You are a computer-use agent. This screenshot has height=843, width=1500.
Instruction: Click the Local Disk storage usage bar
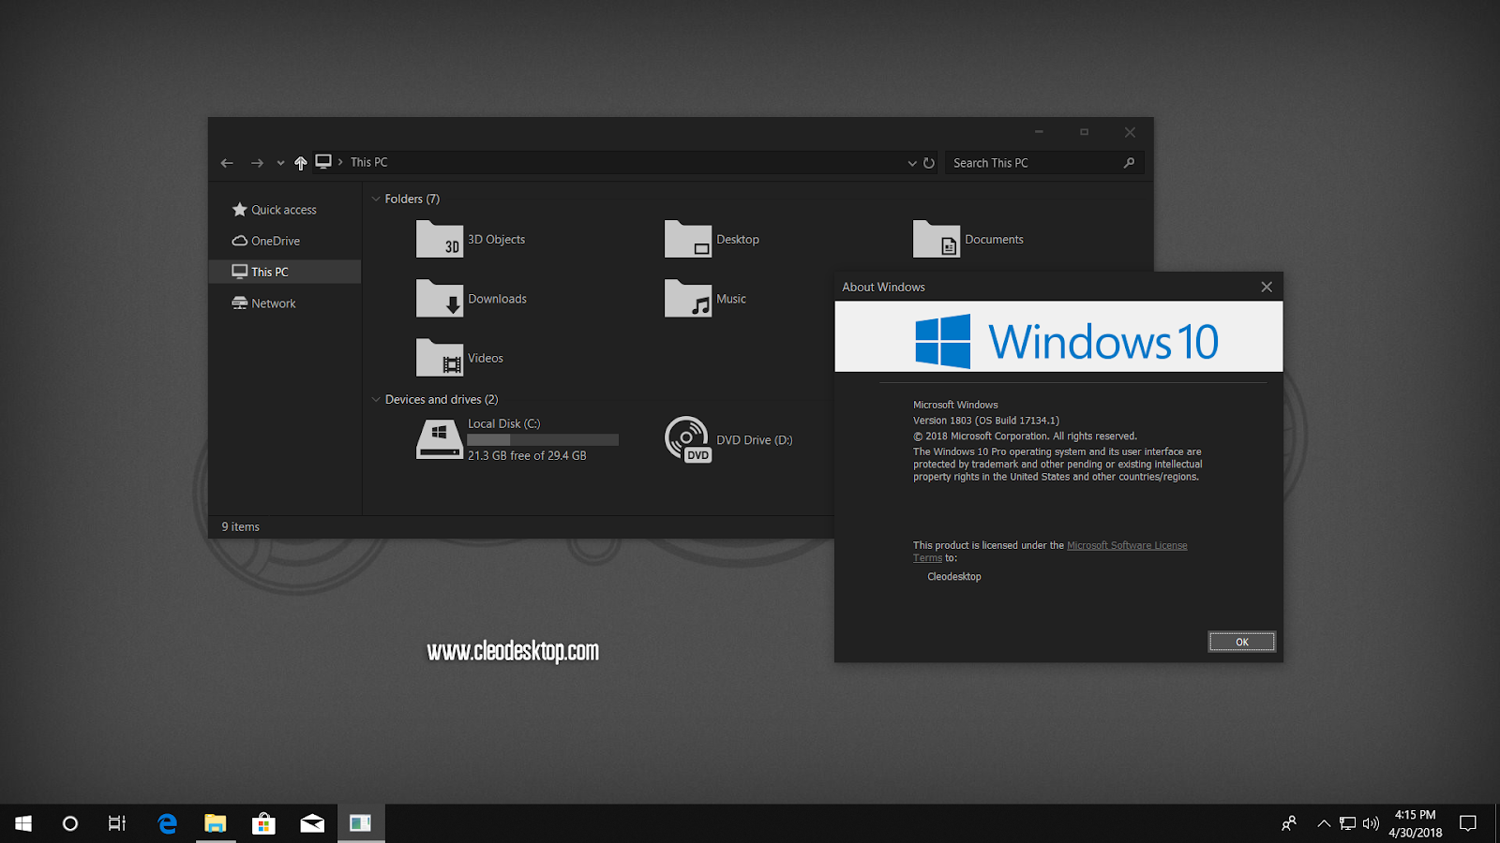[543, 439]
